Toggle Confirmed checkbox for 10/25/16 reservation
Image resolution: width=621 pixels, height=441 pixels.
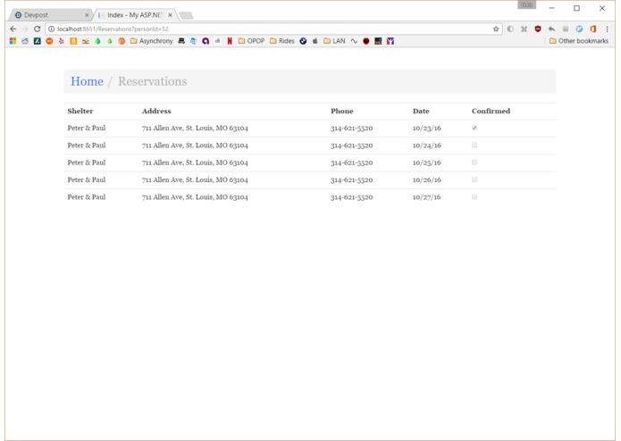click(x=474, y=162)
